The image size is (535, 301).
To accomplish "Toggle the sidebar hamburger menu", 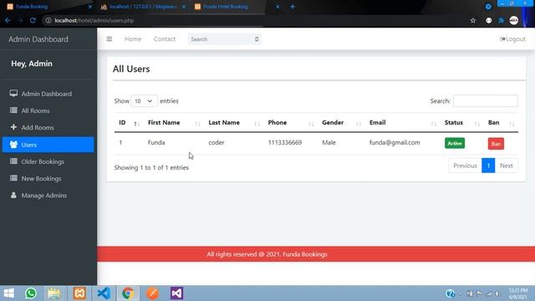I will (x=110, y=39).
